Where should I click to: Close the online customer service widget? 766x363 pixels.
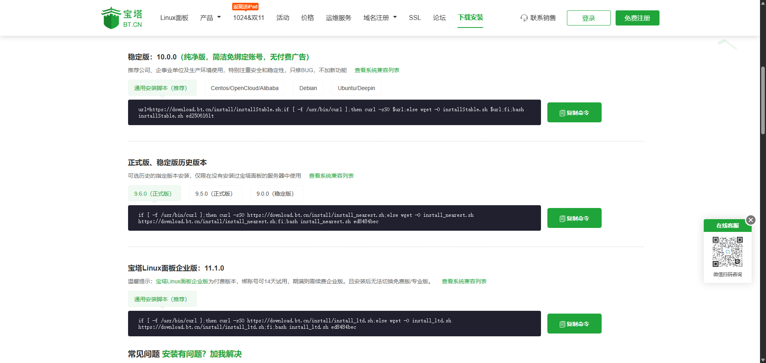click(750, 220)
